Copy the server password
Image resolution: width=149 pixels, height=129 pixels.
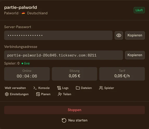pos(135,35)
